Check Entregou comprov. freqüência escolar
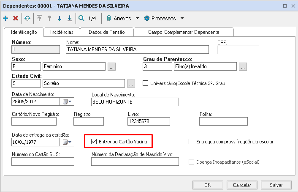Image resolution: width=298 pixels, height=192 pixels. [x=191, y=142]
